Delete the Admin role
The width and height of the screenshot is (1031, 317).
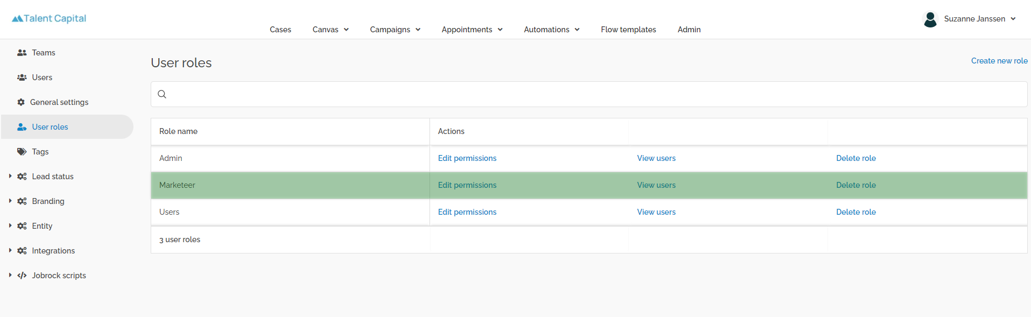tap(856, 158)
